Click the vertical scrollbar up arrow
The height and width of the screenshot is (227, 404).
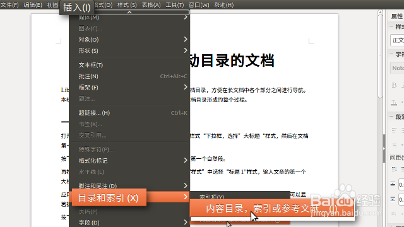click(380, 12)
